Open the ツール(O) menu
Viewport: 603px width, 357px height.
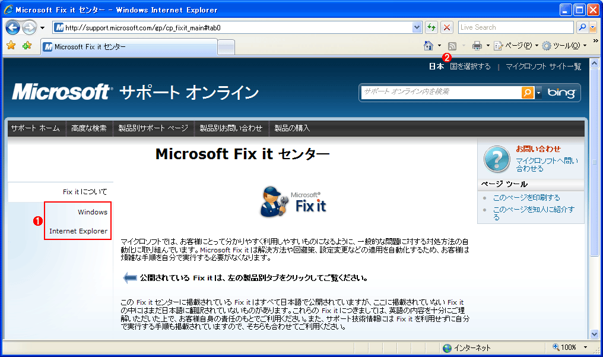pos(564,46)
